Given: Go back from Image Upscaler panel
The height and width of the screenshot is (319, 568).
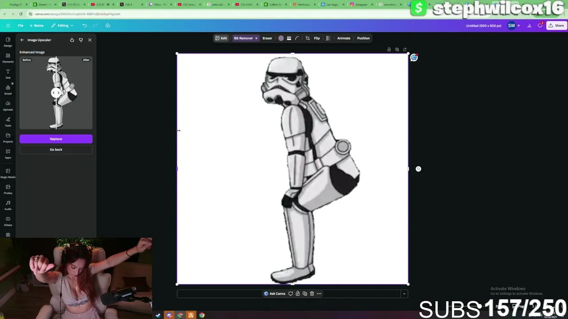Looking at the screenshot, I should (x=22, y=40).
